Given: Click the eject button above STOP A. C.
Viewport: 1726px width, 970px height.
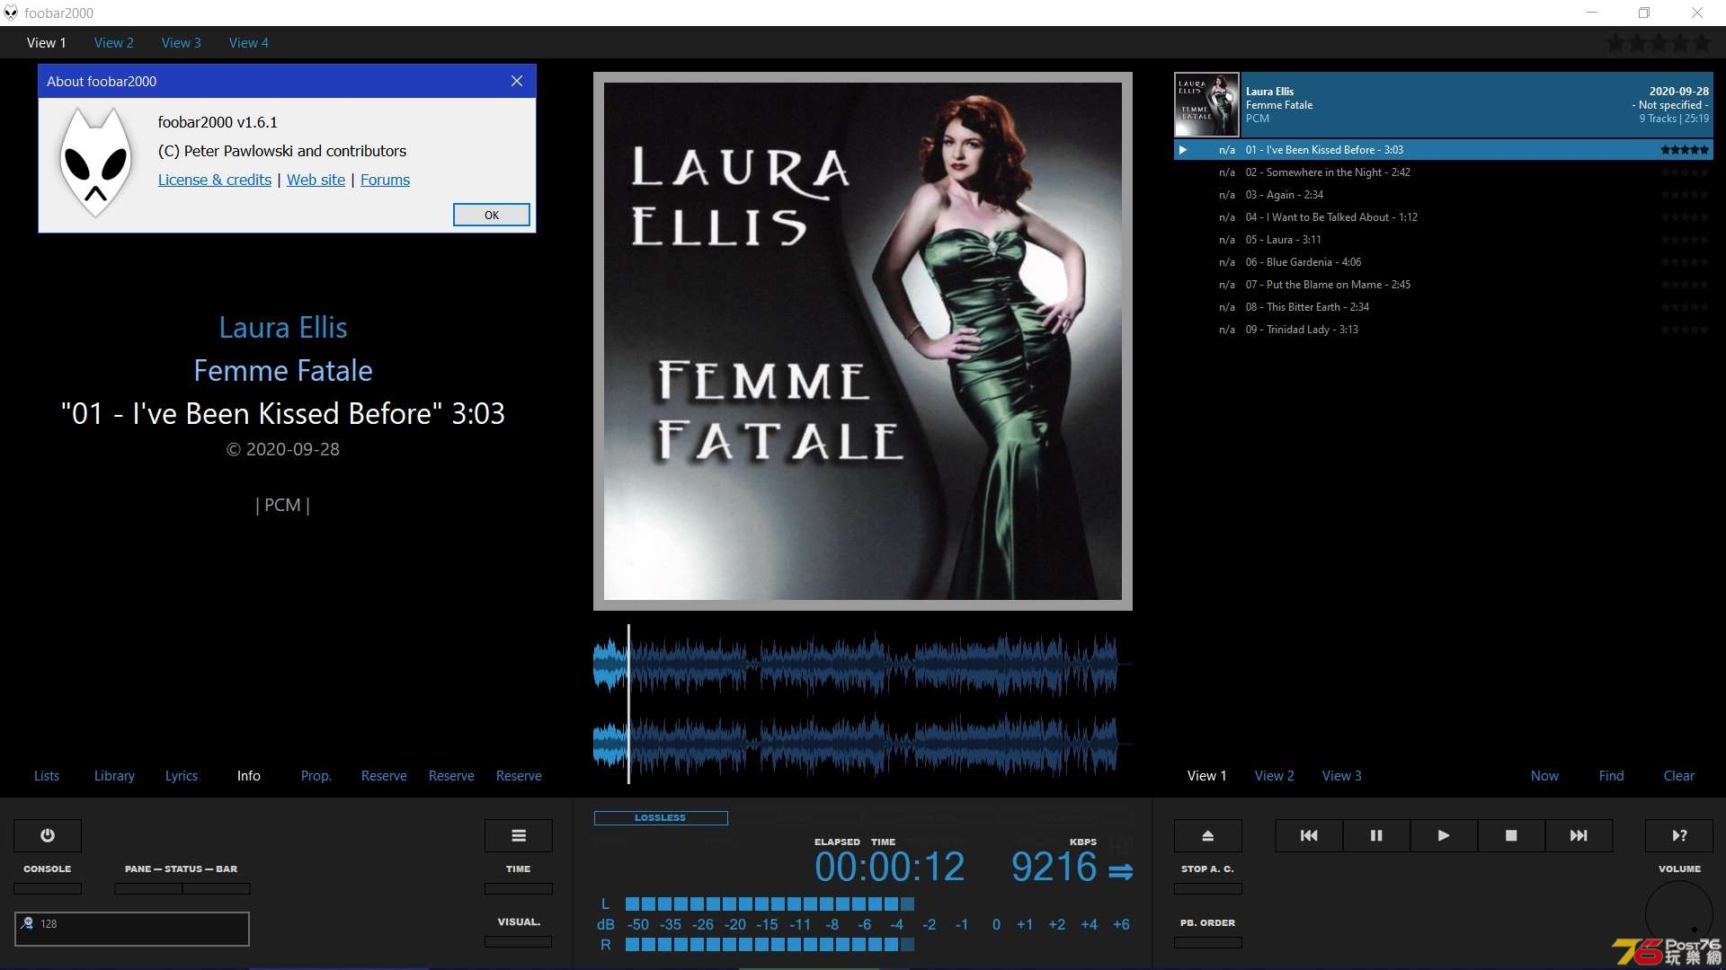Looking at the screenshot, I should pyautogui.click(x=1208, y=835).
